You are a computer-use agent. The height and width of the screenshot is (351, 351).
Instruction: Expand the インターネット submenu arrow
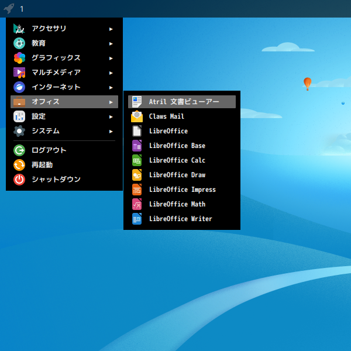pos(111,87)
